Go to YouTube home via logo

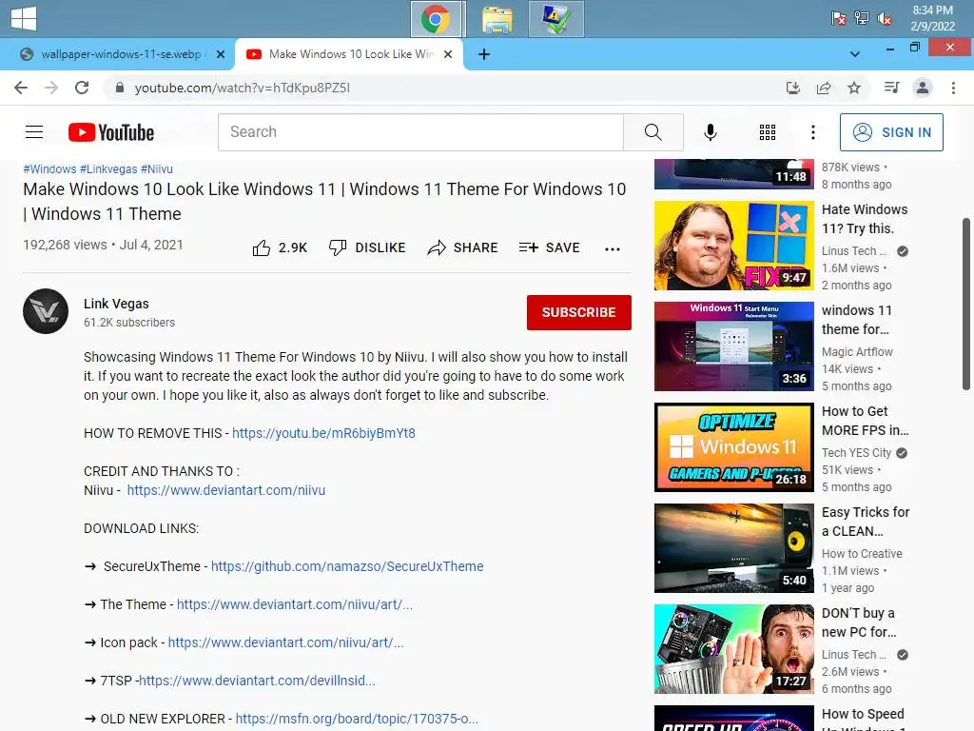111,132
